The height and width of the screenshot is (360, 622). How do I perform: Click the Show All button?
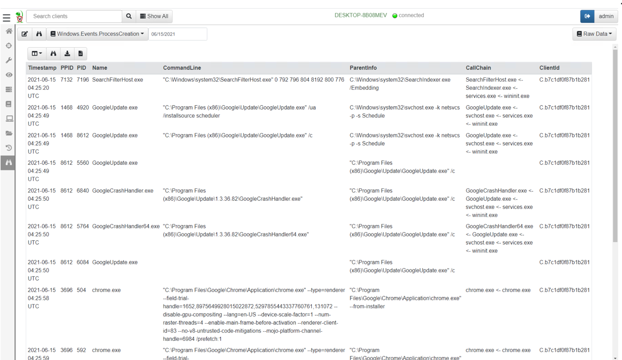pos(154,16)
